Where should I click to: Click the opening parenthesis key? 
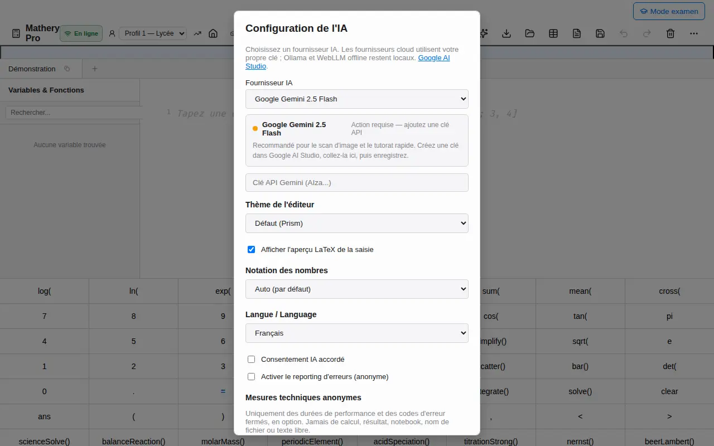pos(134,416)
